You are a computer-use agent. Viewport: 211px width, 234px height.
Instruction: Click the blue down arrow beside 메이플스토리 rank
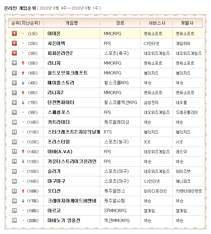23,83
